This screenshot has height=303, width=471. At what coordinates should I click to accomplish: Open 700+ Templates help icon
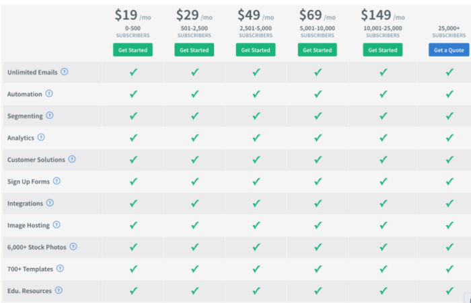point(60,269)
